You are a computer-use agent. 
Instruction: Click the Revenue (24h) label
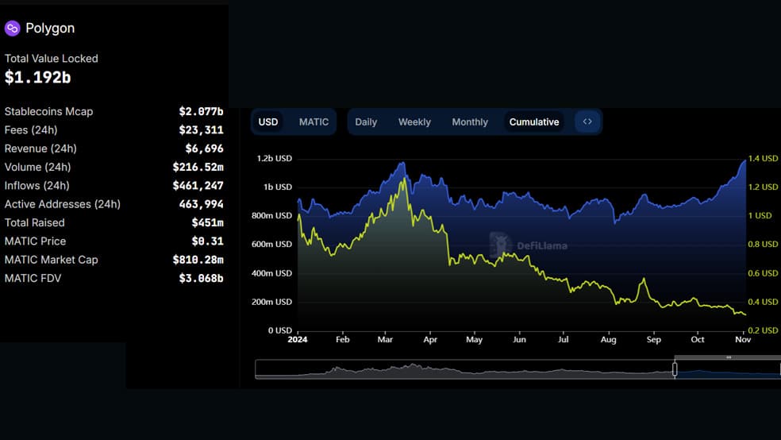pyautogui.click(x=40, y=149)
